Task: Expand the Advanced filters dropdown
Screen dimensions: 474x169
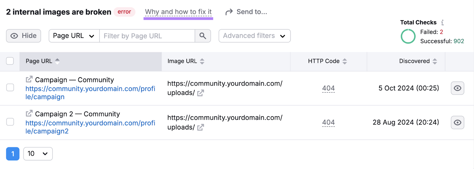Action: (254, 36)
